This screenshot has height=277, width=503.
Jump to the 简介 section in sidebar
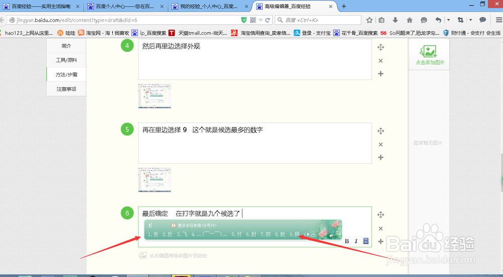[x=66, y=46]
